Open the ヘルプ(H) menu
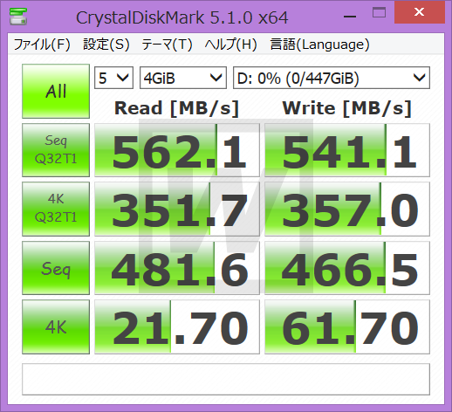Image resolution: width=452 pixels, height=412 pixels. tap(230, 45)
